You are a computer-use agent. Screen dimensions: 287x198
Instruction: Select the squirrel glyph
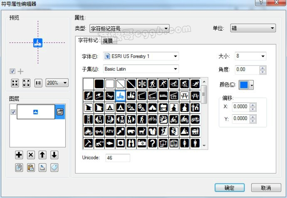[x=153, y=131]
